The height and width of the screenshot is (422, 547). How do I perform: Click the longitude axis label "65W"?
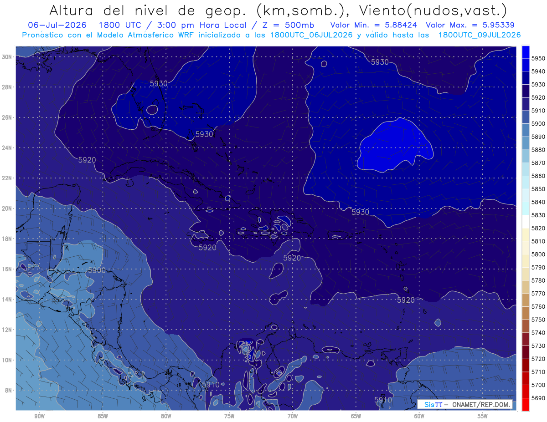[356, 417]
